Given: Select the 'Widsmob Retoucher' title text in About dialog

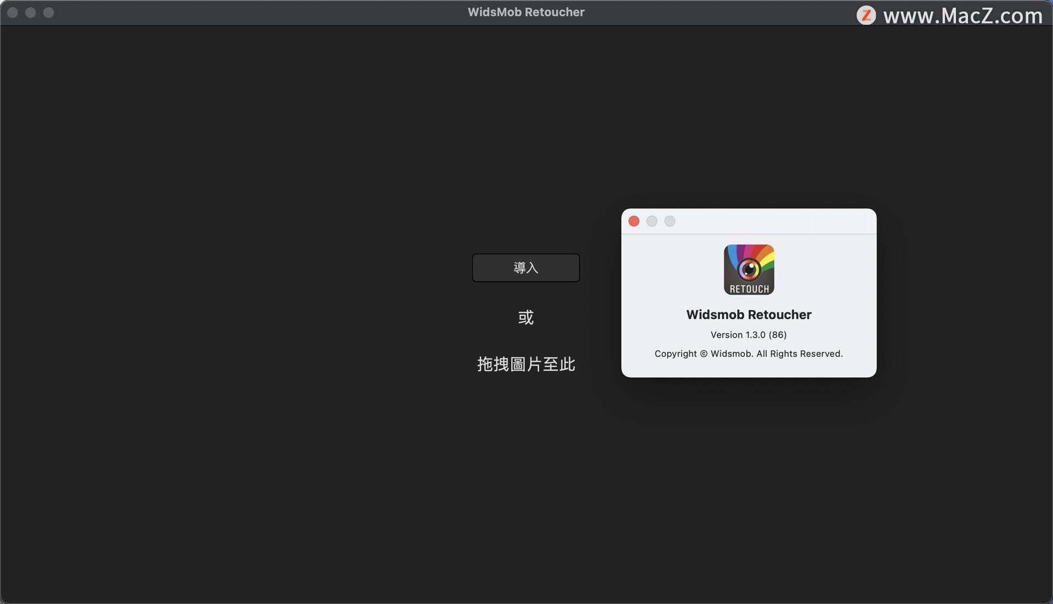Looking at the screenshot, I should (x=749, y=315).
